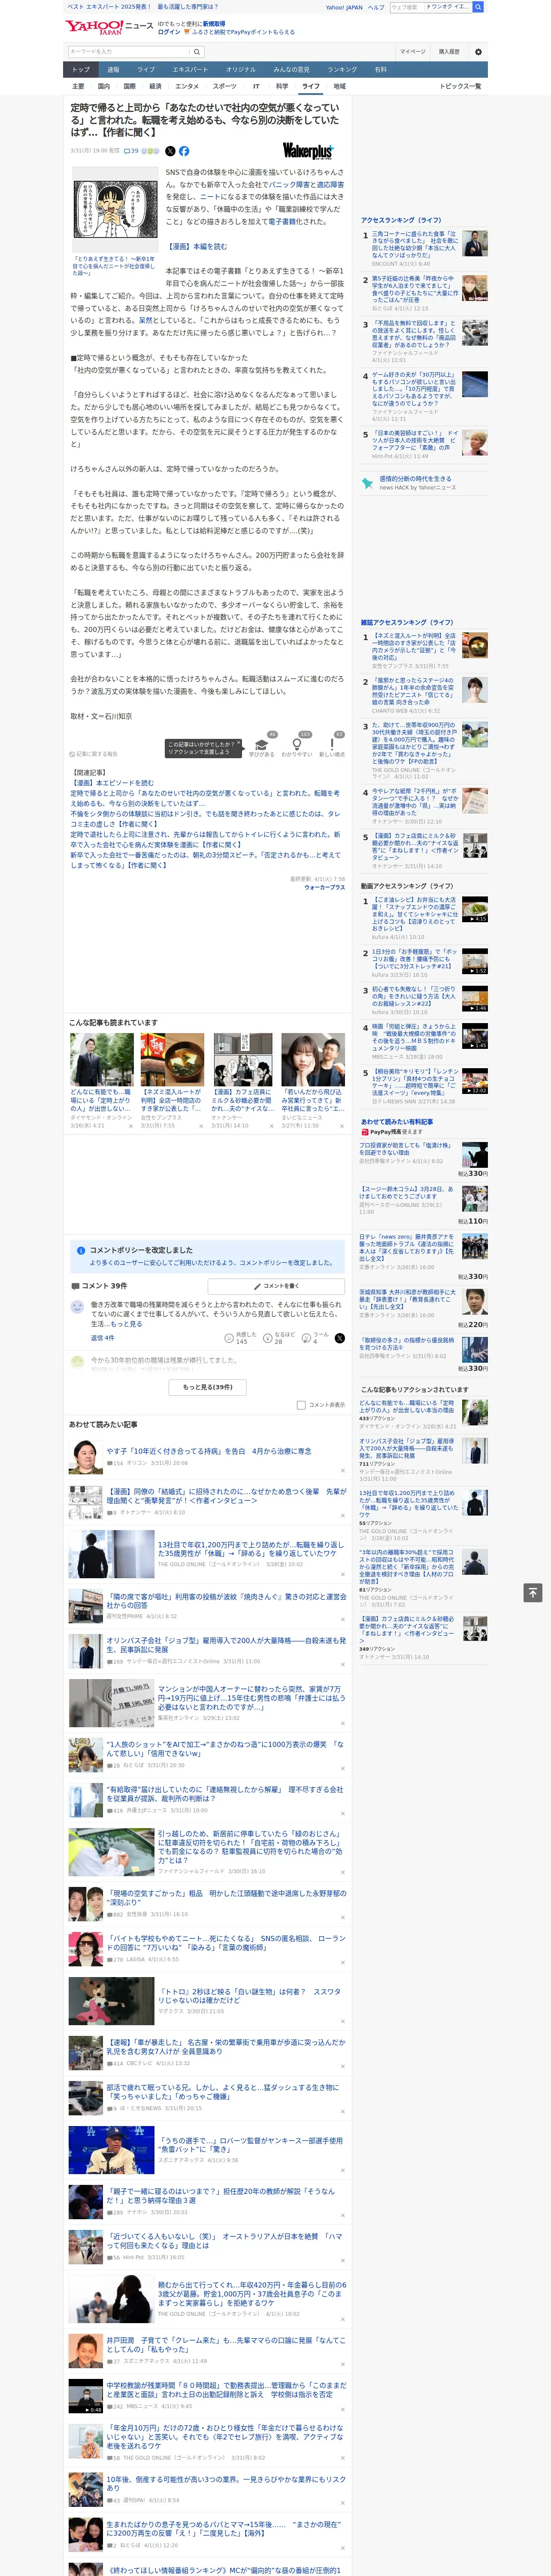
Task: Open video ranking thumbnail with 4:15 duration
Action: click(x=475, y=909)
